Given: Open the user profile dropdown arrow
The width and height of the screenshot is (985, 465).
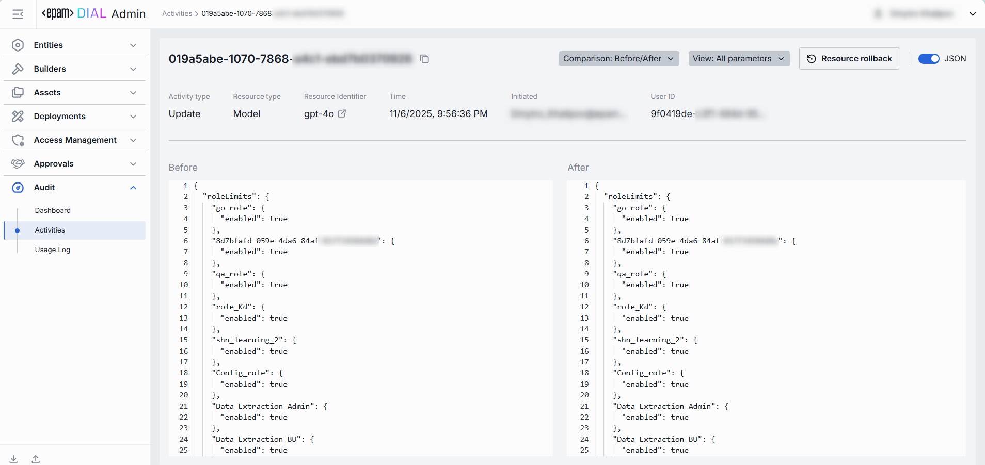Looking at the screenshot, I should pyautogui.click(x=972, y=14).
